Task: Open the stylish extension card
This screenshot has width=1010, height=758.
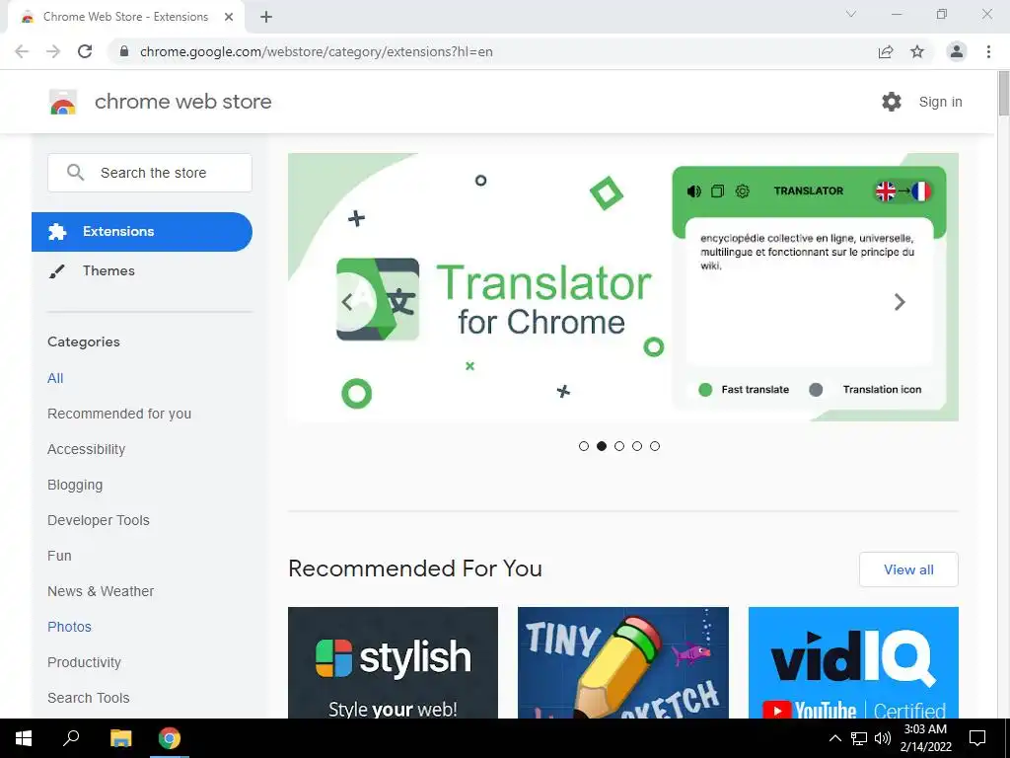Action: pos(393,662)
